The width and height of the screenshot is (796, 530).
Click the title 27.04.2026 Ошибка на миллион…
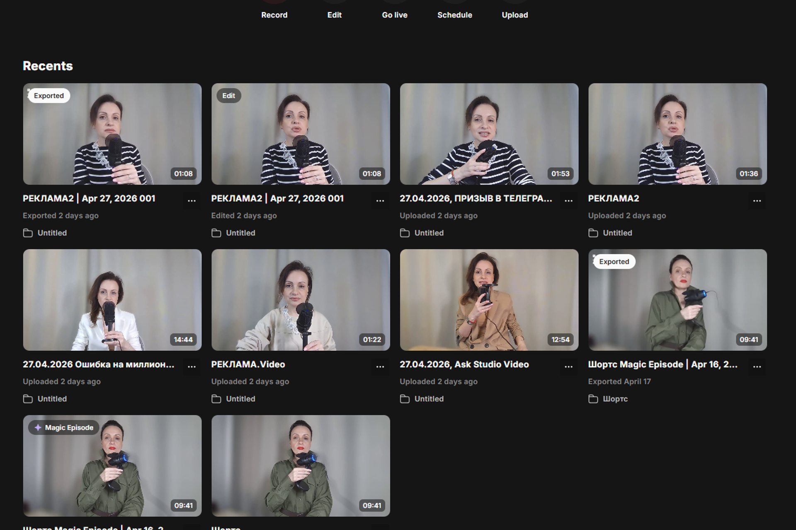[x=99, y=364]
